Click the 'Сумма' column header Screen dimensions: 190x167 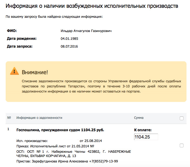[139, 118]
